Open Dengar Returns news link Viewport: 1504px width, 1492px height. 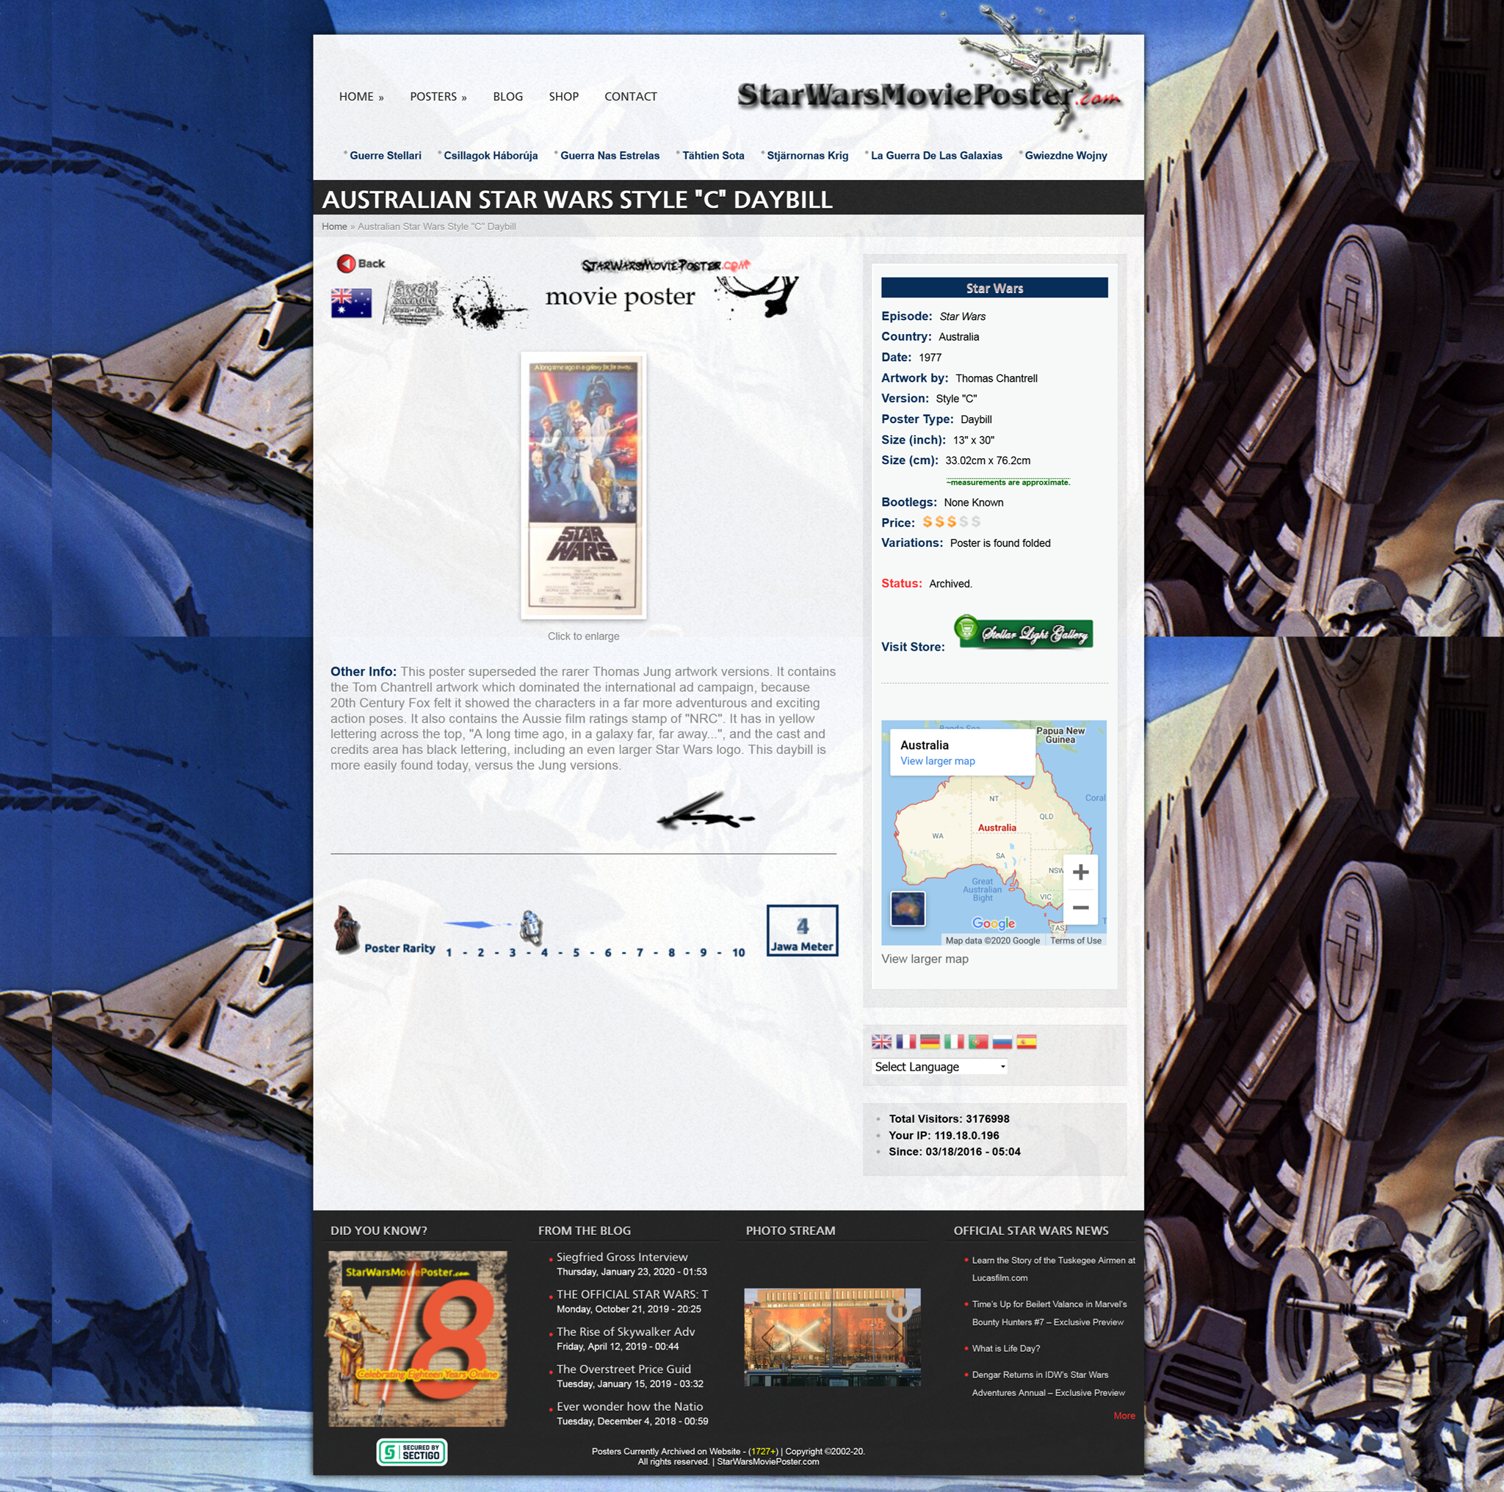coord(1048,1383)
